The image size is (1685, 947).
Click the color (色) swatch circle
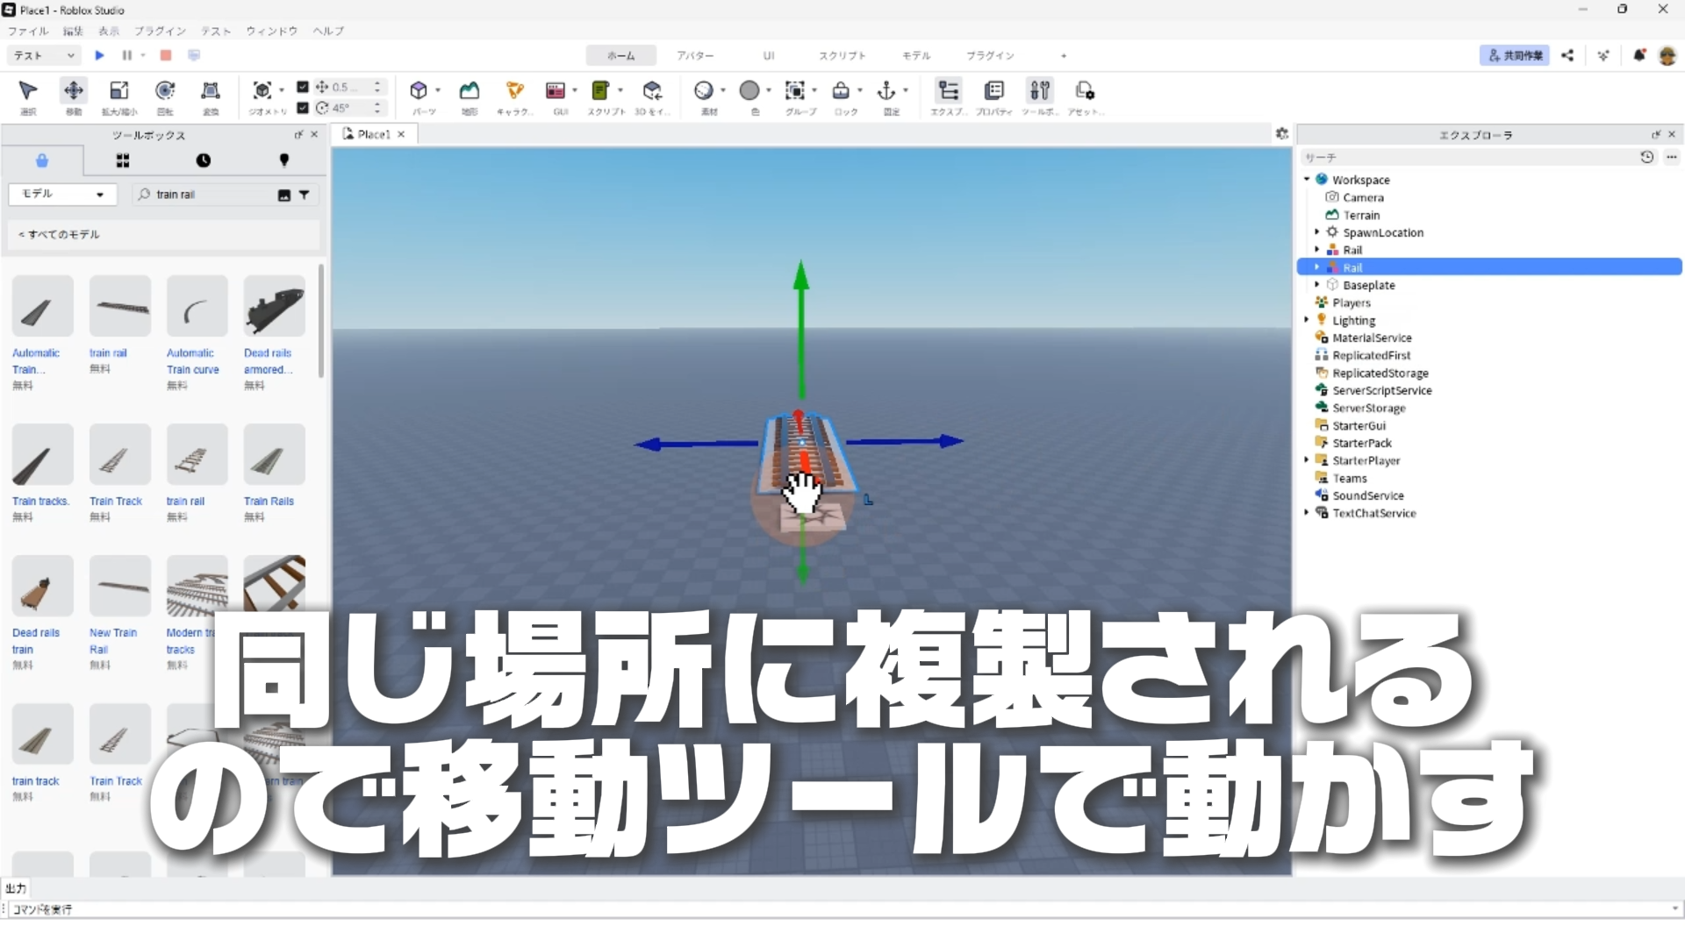(749, 90)
